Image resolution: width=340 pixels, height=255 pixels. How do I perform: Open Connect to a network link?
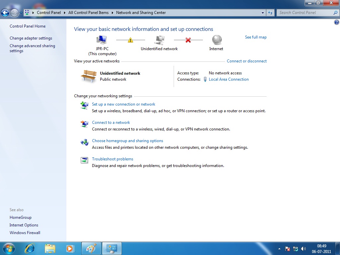111,123
